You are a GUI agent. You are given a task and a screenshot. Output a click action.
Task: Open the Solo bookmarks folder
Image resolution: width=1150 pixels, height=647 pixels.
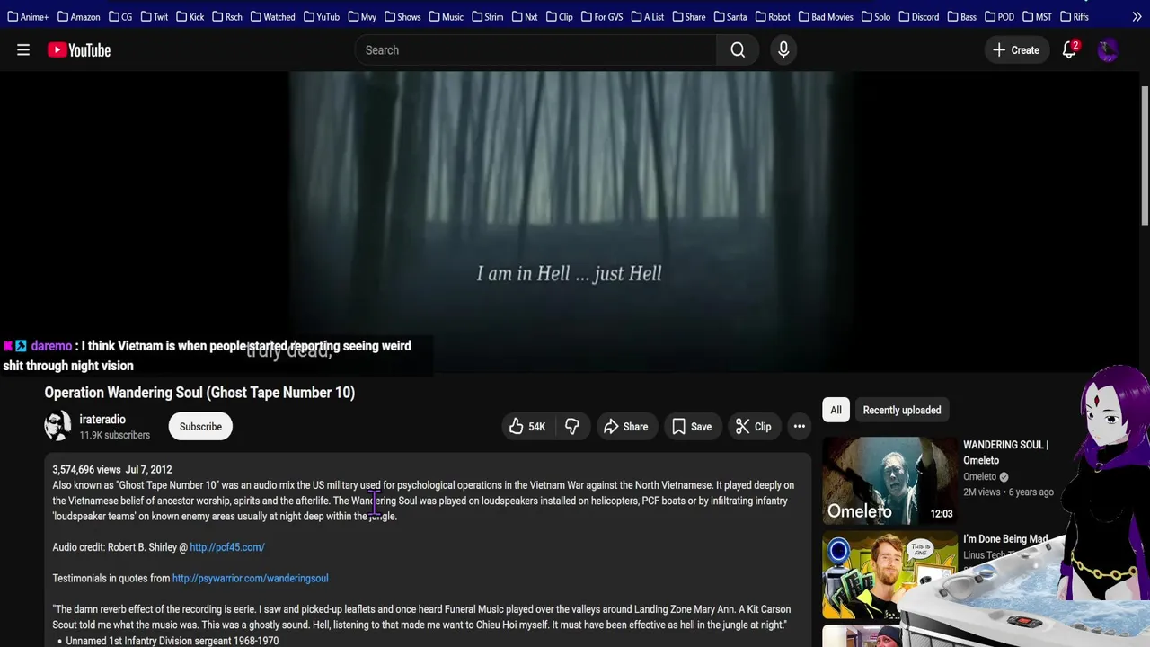point(875,16)
